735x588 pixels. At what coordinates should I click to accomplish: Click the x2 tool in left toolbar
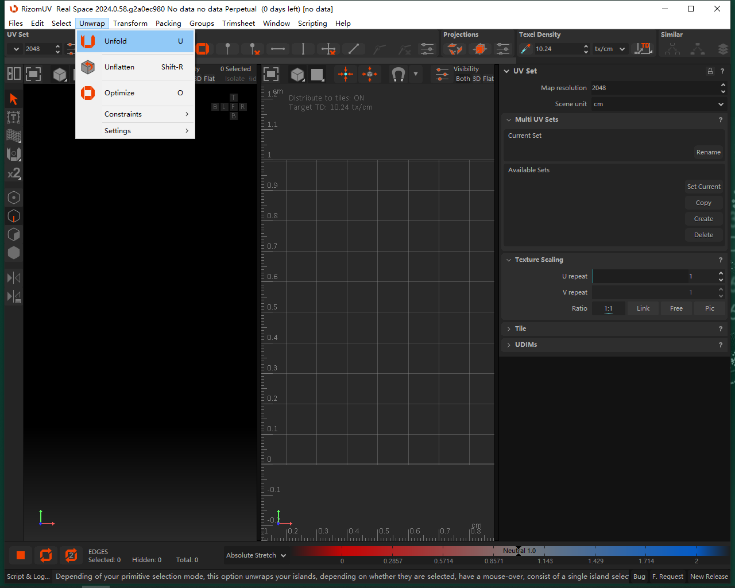[x=14, y=173]
